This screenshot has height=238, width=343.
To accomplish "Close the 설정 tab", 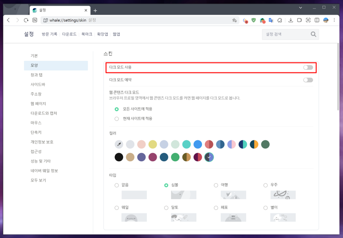I will pyautogui.click(x=86, y=10).
